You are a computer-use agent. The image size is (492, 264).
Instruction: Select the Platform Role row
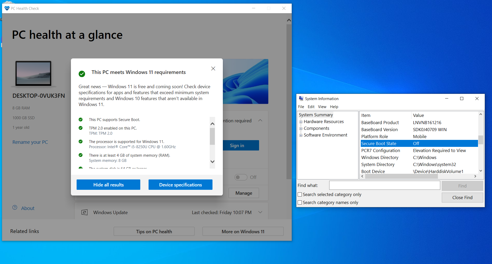pyautogui.click(x=419, y=137)
